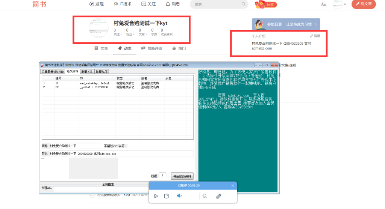Viewport: 385px width, 209px height.
Task: Expand the user avatar dropdown menu
Action: tap(345, 5)
